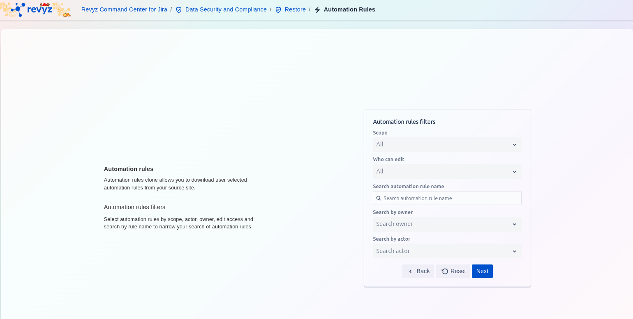Viewport: 633px width, 319px height.
Task: Open Revyz Command Center for Jira breadcrumb
Action: pyautogui.click(x=124, y=9)
